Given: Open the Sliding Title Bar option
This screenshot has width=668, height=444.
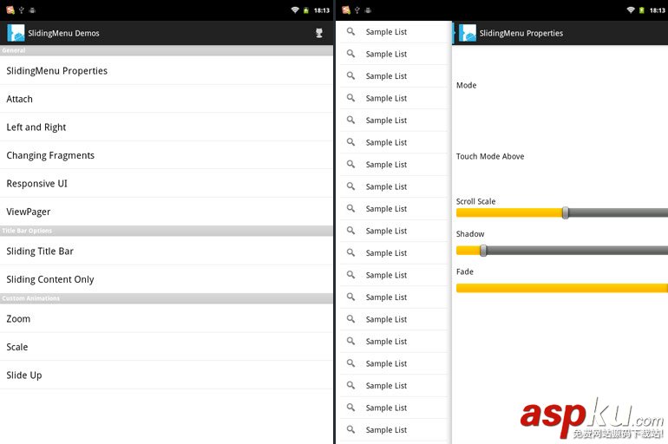Looking at the screenshot, I should click(x=40, y=251).
